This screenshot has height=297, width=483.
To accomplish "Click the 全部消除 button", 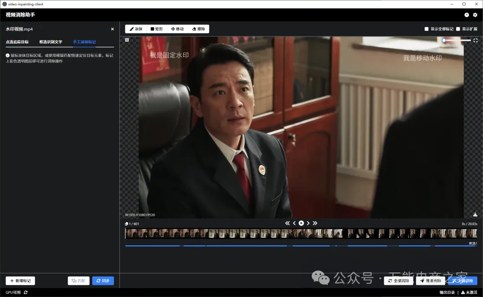I will (x=398, y=281).
